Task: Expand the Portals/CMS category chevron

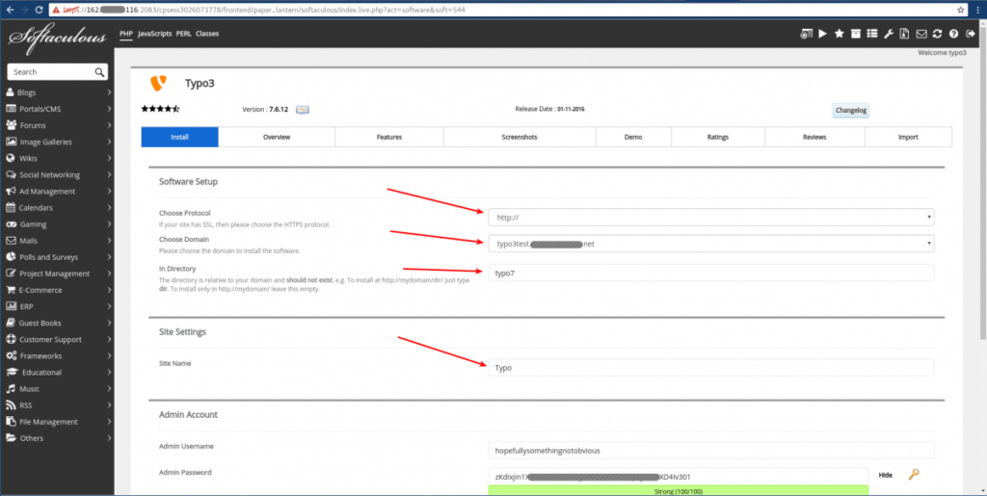Action: click(109, 109)
